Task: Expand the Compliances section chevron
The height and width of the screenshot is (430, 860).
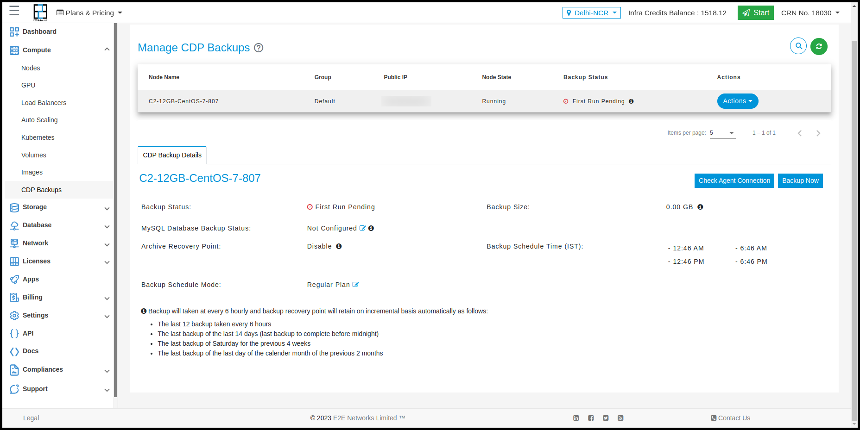Action: 107,371
